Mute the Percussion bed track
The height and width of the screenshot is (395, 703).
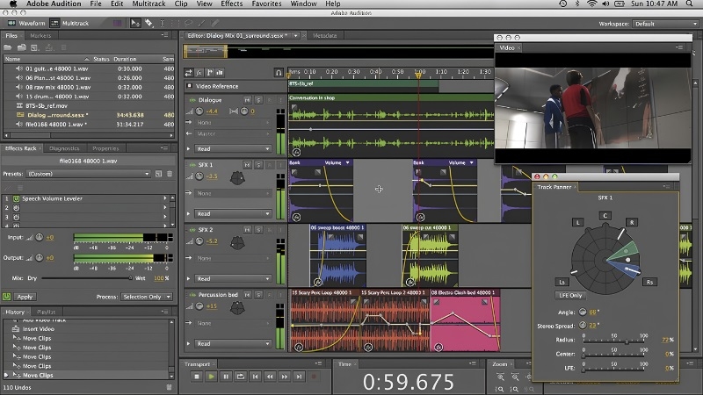tap(247, 295)
